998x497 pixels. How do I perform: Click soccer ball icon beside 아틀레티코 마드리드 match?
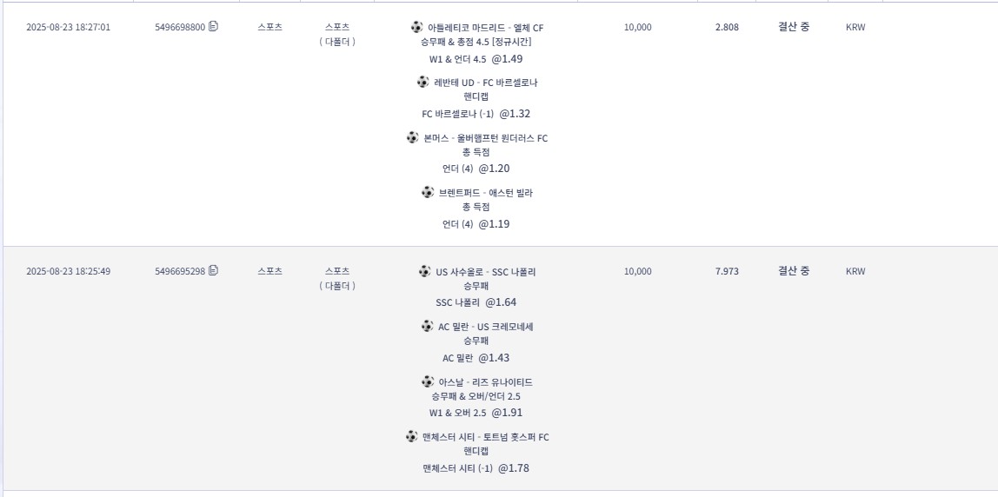(416, 27)
